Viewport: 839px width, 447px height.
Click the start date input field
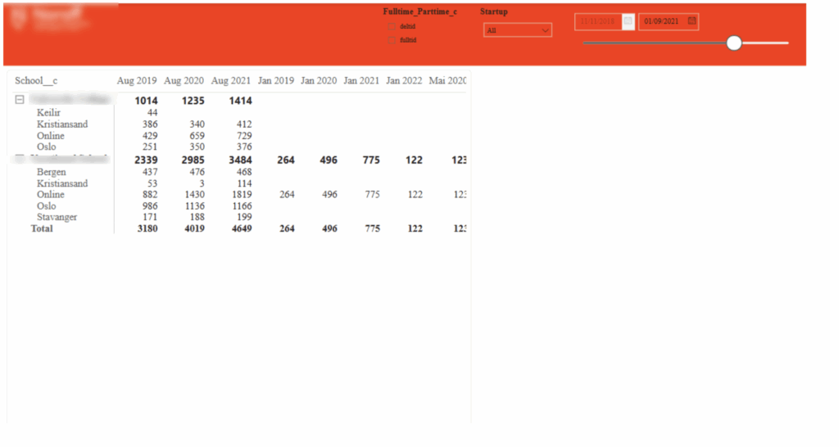click(x=597, y=21)
